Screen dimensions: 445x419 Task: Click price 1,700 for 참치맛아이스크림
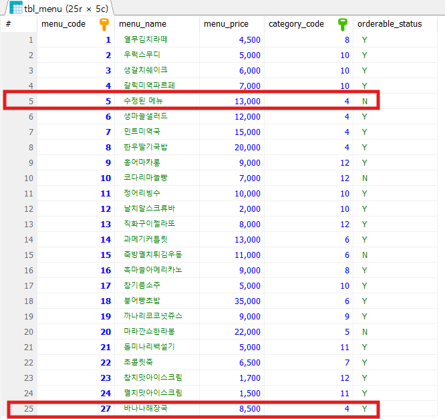250,378
